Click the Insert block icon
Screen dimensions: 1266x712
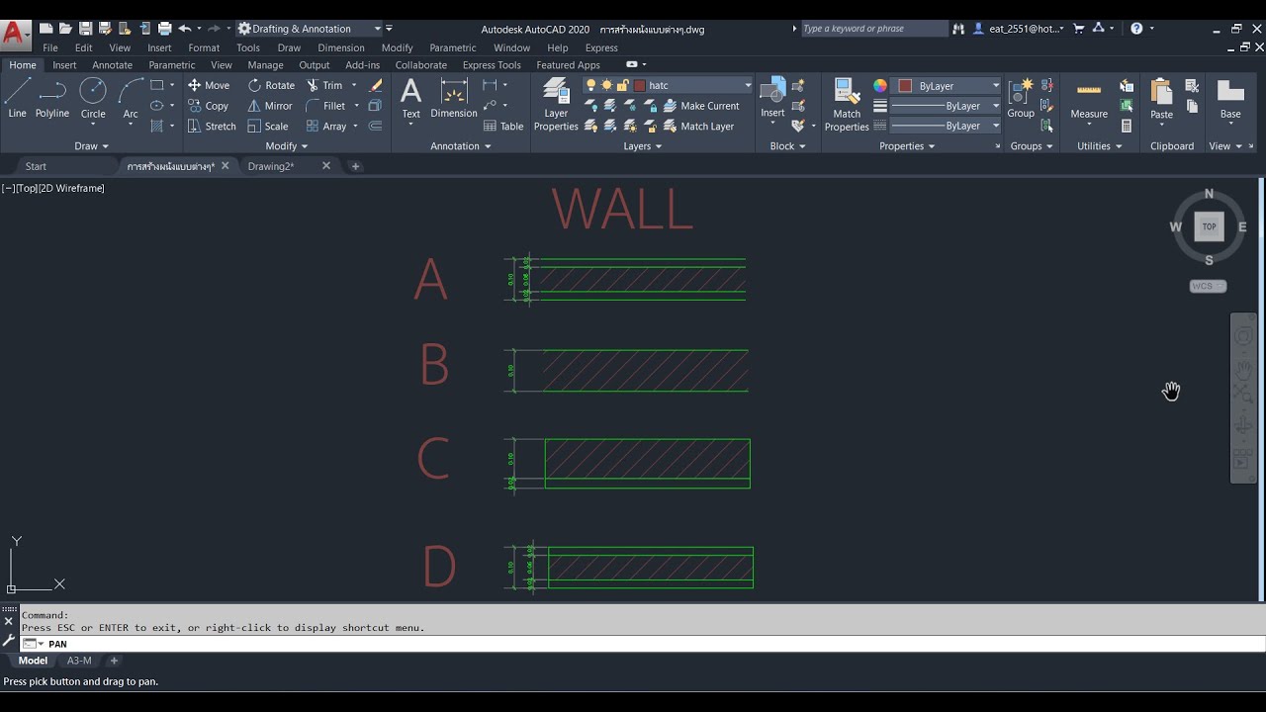click(x=772, y=99)
